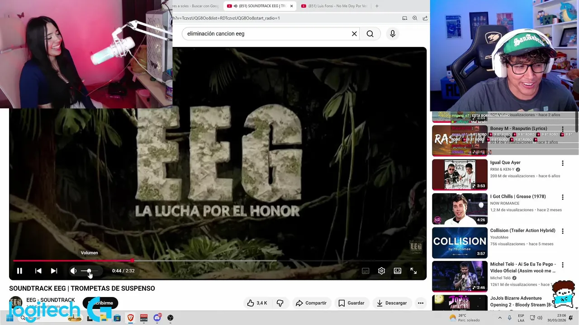
Task: Open the 23:06 clock and calendar
Action: (x=557, y=318)
